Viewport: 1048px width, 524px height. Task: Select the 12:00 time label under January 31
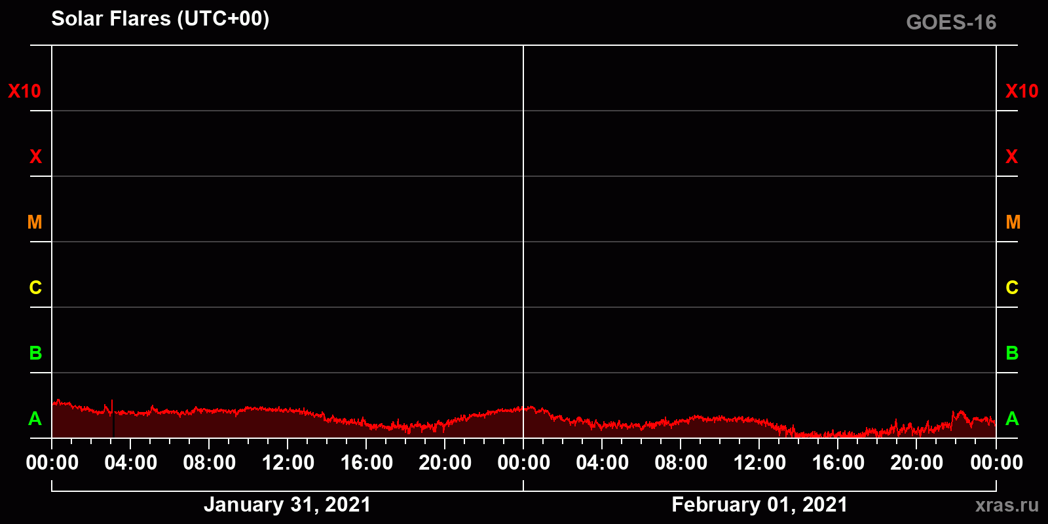click(x=288, y=463)
